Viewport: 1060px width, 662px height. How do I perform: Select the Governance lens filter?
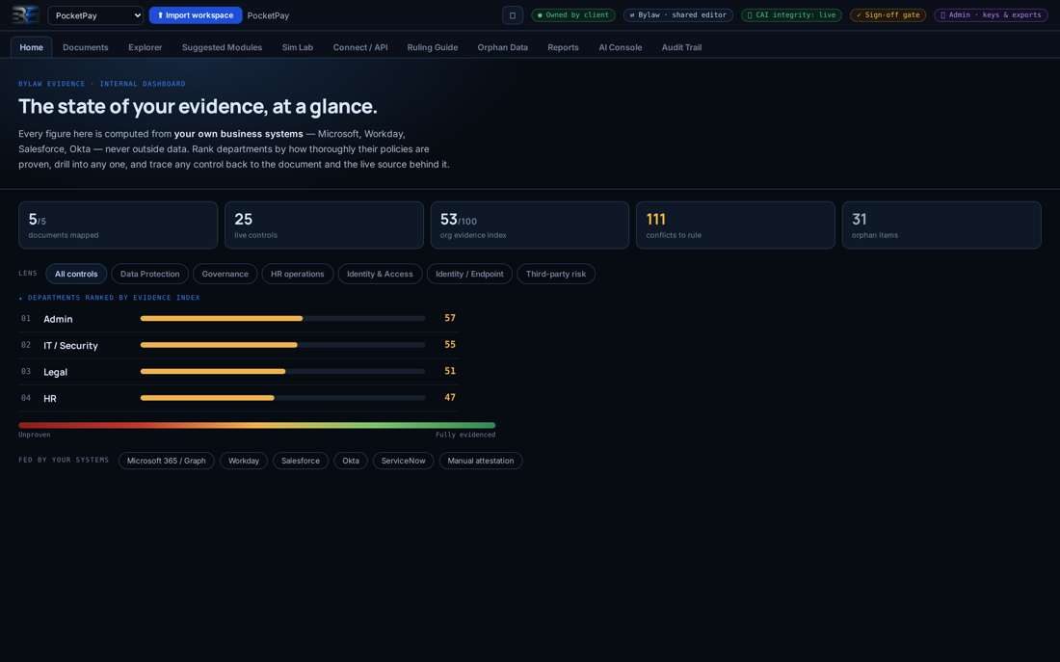point(225,274)
